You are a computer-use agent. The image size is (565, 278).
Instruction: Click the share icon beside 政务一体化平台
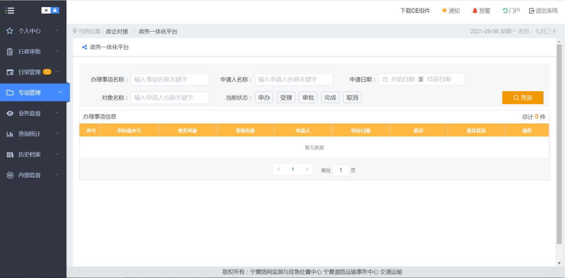click(x=85, y=47)
